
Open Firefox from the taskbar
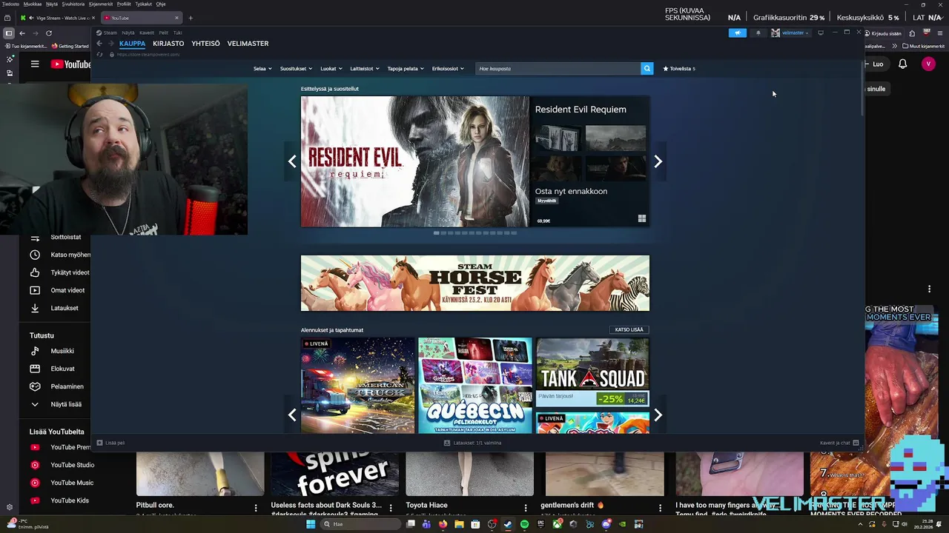coord(443,524)
